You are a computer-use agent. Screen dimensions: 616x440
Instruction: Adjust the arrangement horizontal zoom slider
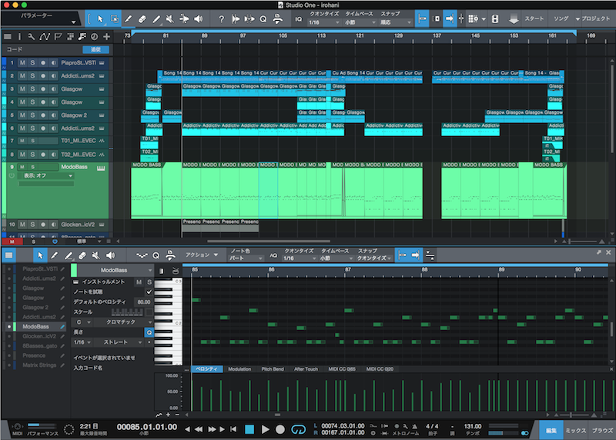[x=581, y=242]
